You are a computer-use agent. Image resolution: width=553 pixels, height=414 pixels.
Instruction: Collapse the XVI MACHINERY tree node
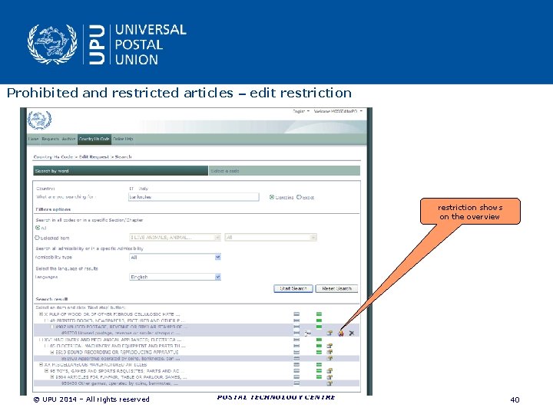point(41,340)
